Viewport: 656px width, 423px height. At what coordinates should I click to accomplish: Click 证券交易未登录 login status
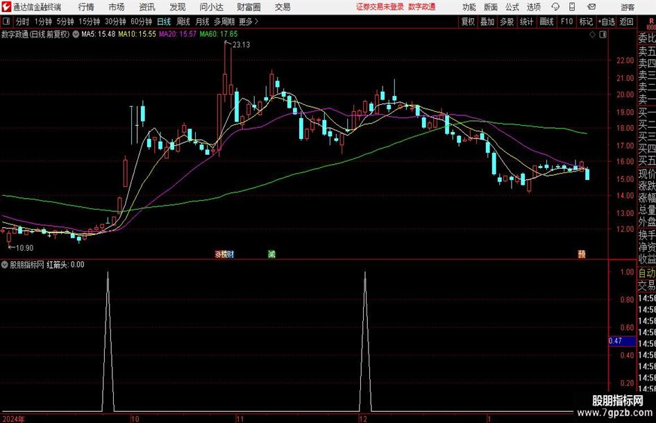click(x=380, y=7)
